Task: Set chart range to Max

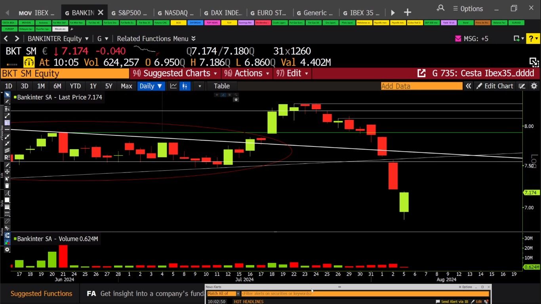Action: click(126, 86)
